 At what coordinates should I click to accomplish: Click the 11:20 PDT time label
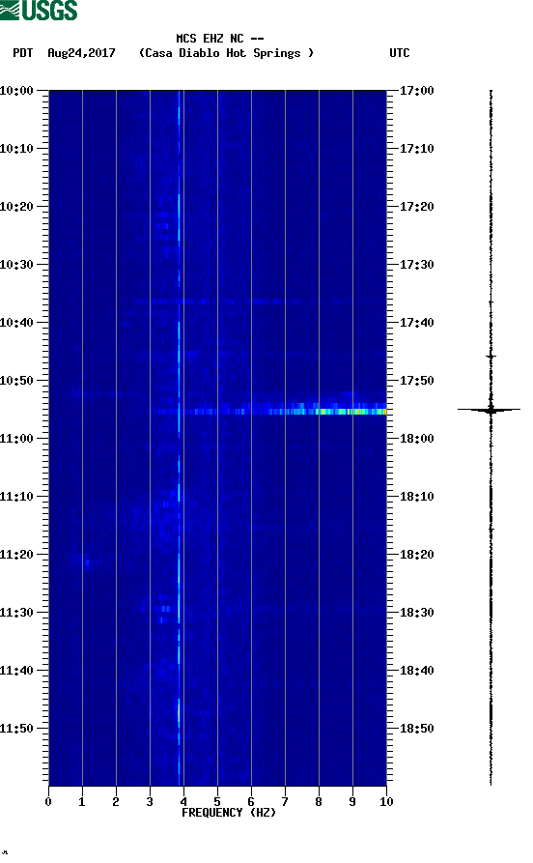pos(16,555)
